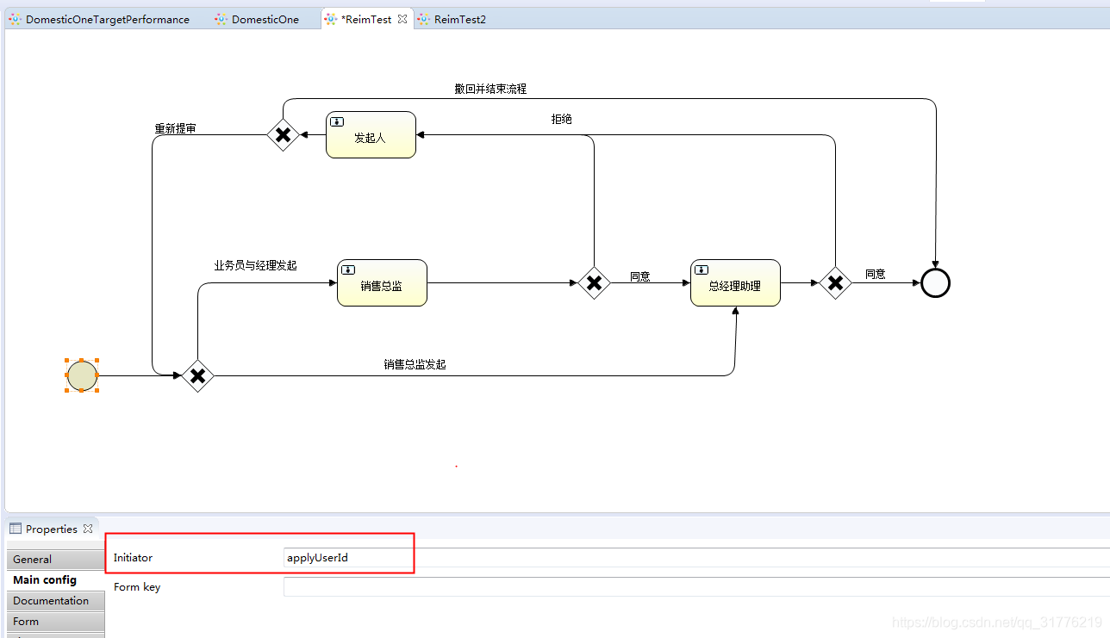Open the Properties view tab
The width and height of the screenshot is (1110, 638).
(x=51, y=529)
